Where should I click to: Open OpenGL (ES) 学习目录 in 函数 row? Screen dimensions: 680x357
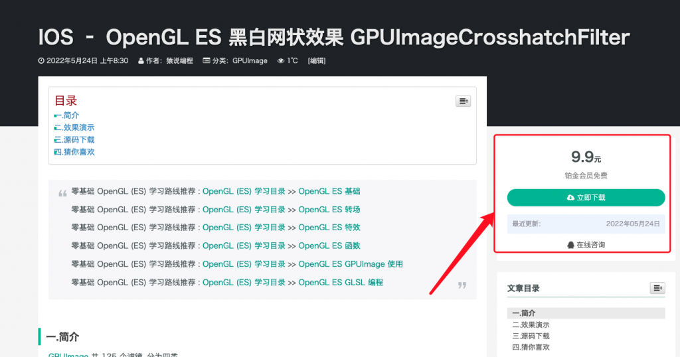point(244,246)
